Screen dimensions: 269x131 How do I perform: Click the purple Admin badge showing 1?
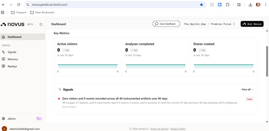[39, 118]
